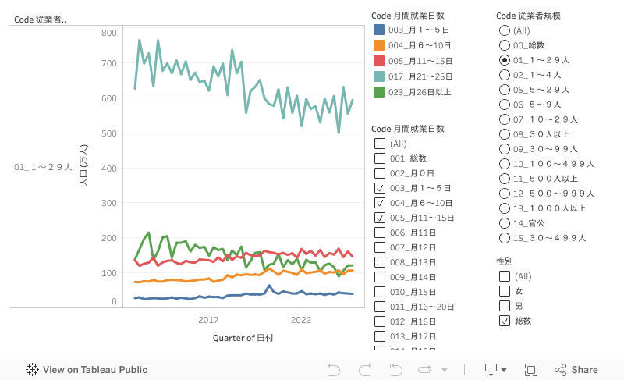Click 017_月21～2S日 legend entry
This screenshot has width=624, height=380.
click(421, 76)
